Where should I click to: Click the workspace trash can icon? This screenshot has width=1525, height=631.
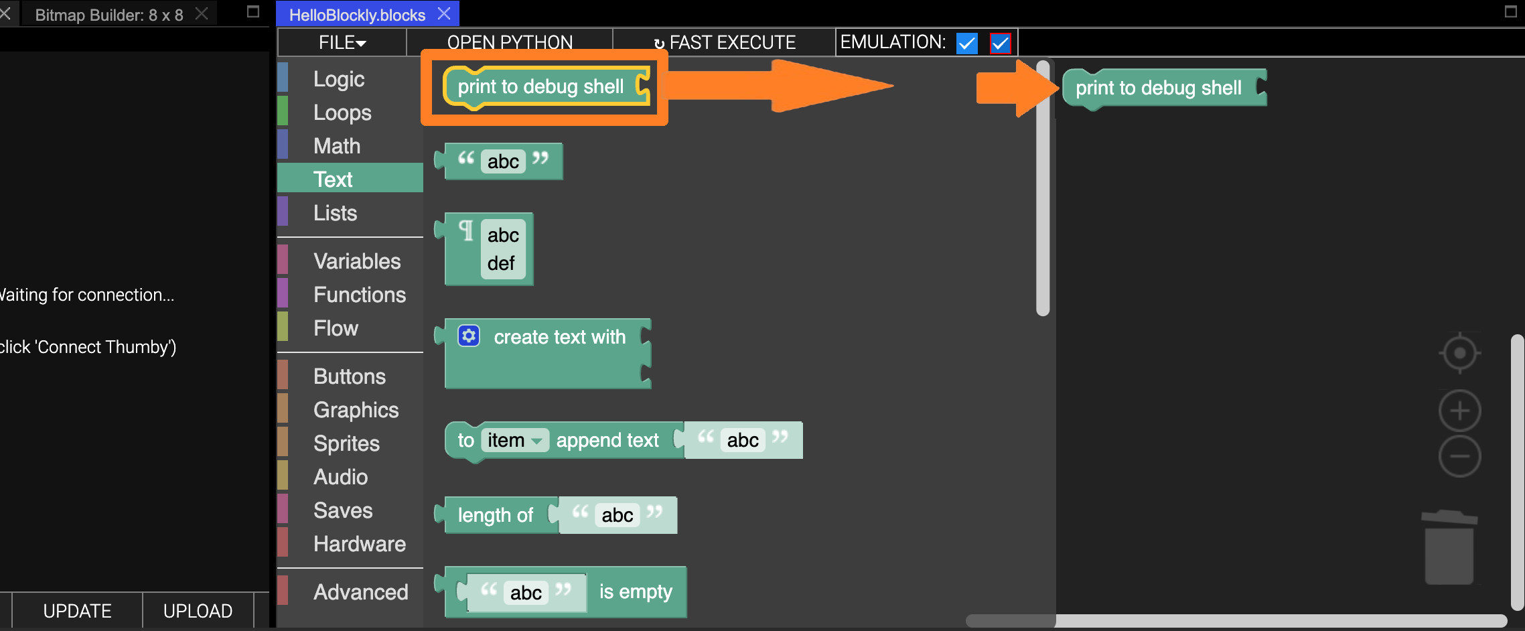pyautogui.click(x=1449, y=548)
